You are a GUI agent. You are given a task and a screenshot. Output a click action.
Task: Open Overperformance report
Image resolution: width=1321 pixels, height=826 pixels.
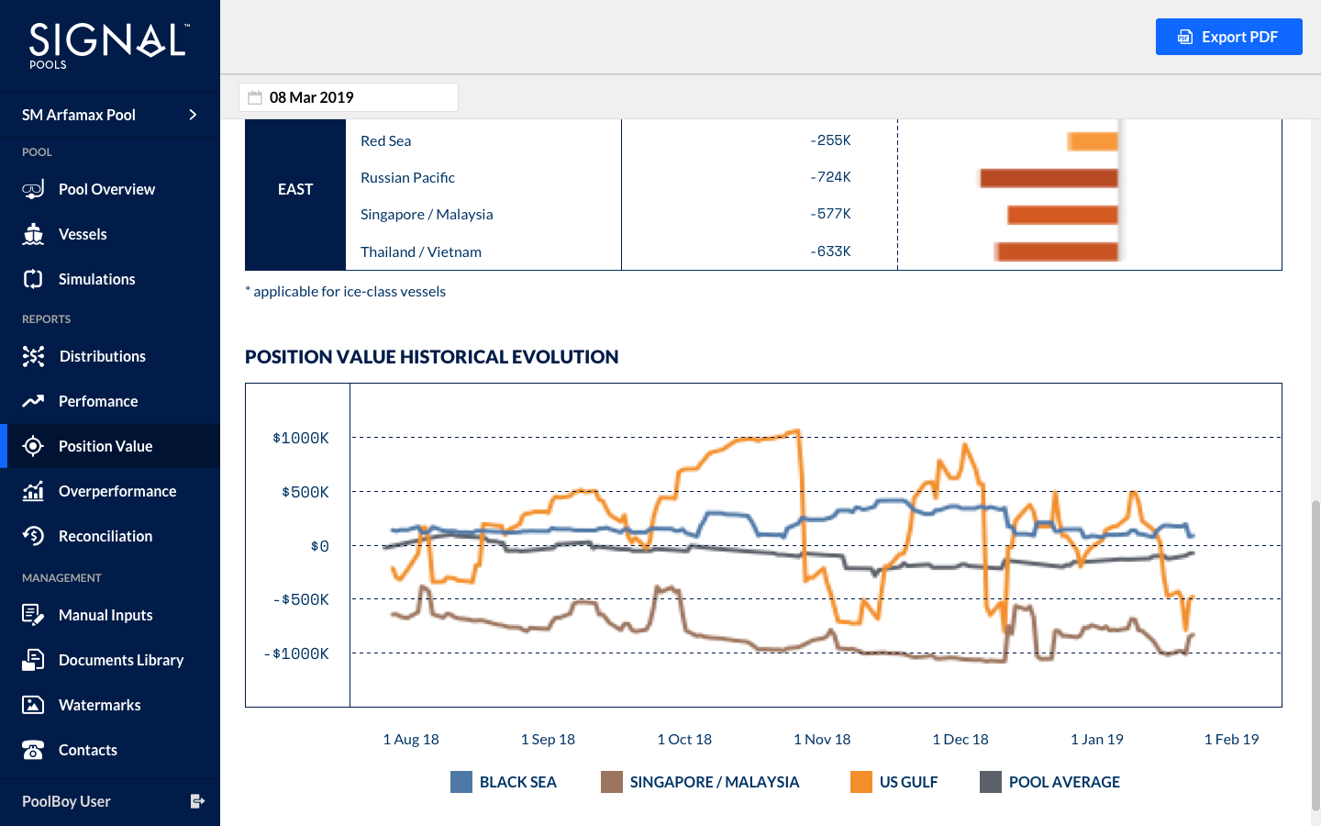pos(110,491)
